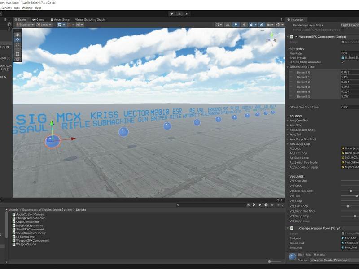Select the Hand view tool
Screen dimensions: 359x269
coord(18,35)
